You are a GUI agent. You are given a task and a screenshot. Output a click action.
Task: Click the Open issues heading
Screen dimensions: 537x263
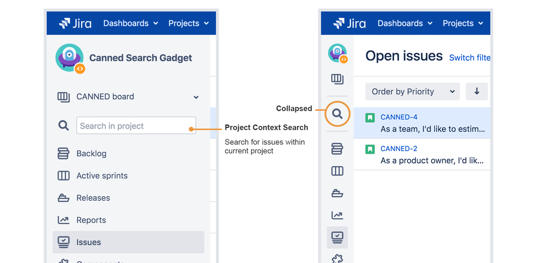pos(404,56)
